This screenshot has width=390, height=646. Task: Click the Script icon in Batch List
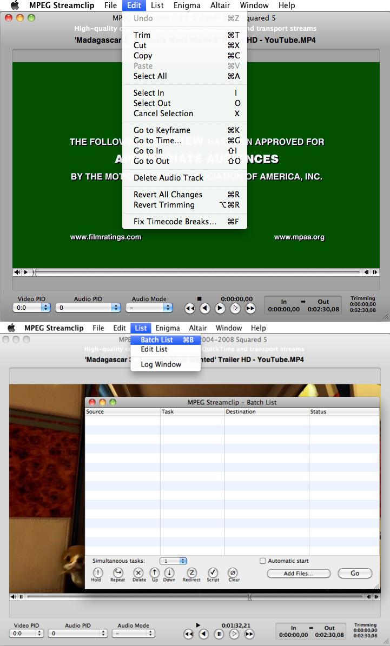click(213, 572)
